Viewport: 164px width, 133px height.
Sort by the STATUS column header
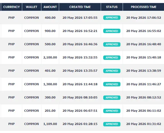coord(112,7)
